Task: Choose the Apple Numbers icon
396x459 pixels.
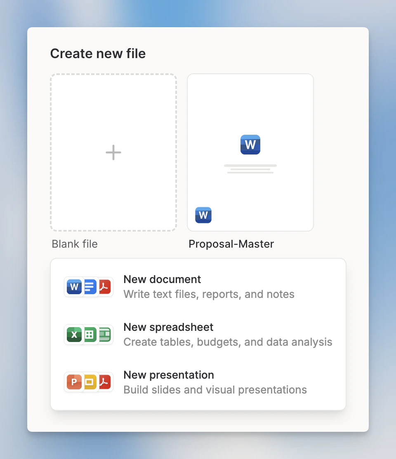Action: (103, 334)
